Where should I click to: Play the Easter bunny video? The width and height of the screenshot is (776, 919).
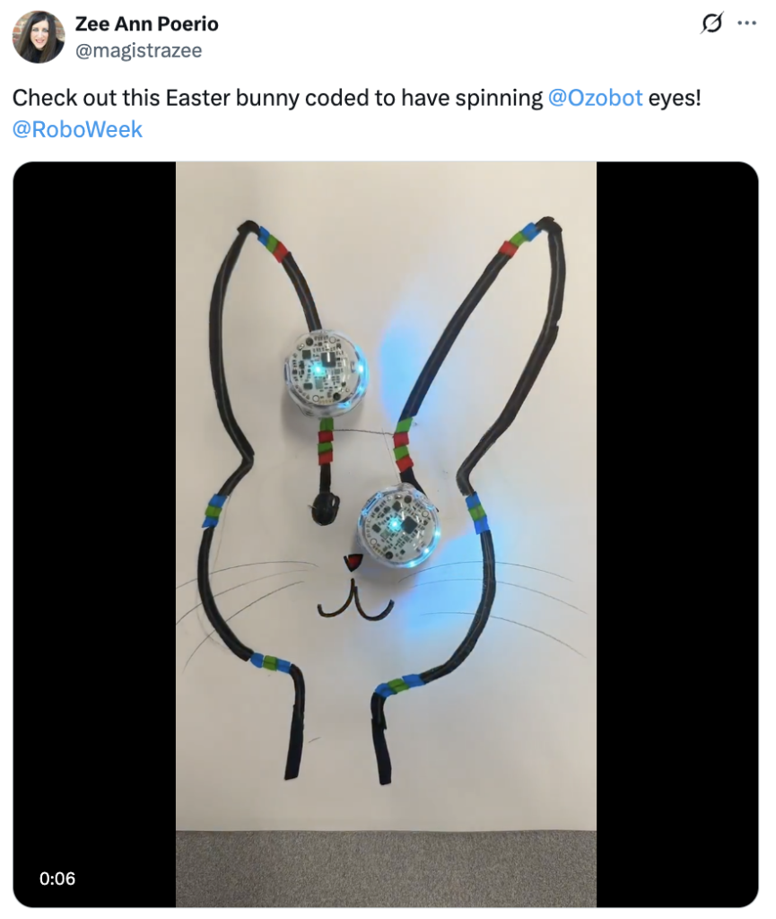point(386,535)
